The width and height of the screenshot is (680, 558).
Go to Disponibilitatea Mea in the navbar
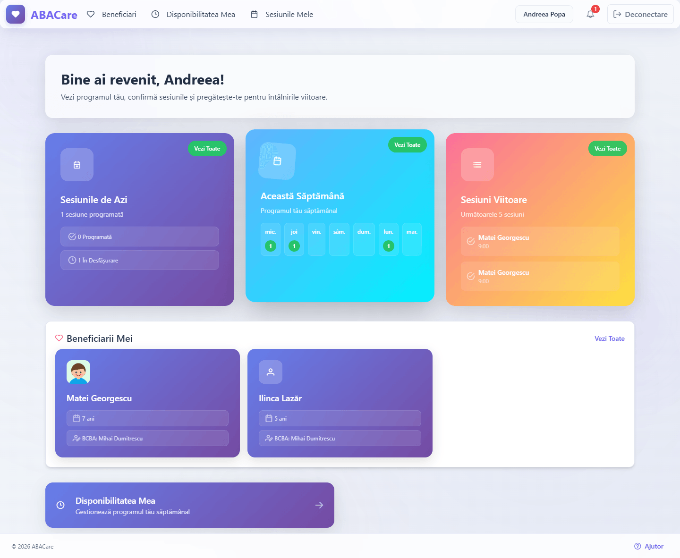tap(193, 14)
